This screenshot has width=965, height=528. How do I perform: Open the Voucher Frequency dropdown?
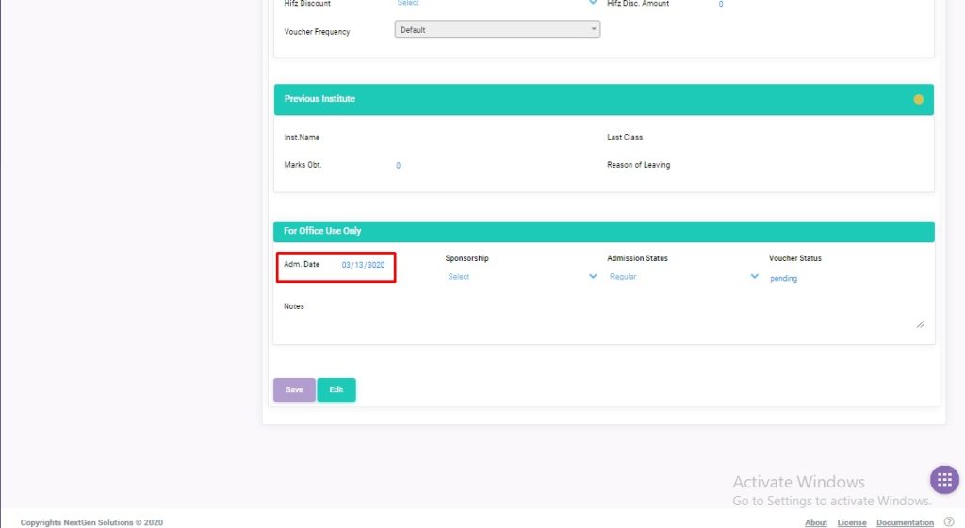tap(497, 30)
